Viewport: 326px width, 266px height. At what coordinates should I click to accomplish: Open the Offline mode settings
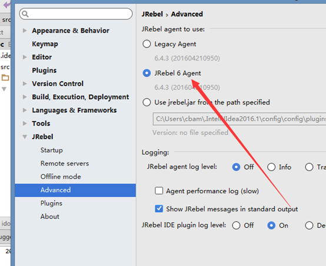tap(61, 177)
